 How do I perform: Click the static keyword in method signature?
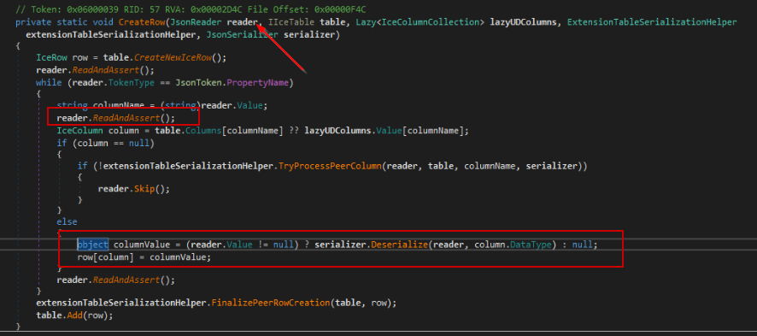(x=72, y=21)
